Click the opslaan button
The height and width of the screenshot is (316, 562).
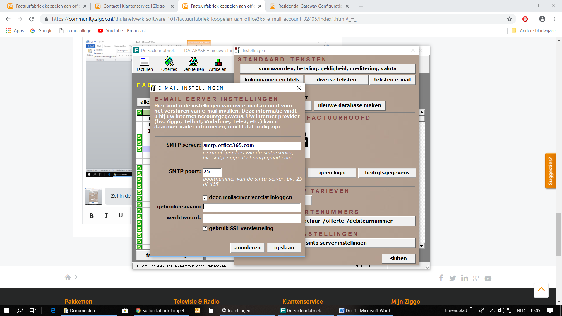click(x=284, y=248)
